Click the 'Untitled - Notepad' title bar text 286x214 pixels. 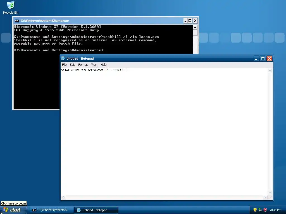coord(80,59)
